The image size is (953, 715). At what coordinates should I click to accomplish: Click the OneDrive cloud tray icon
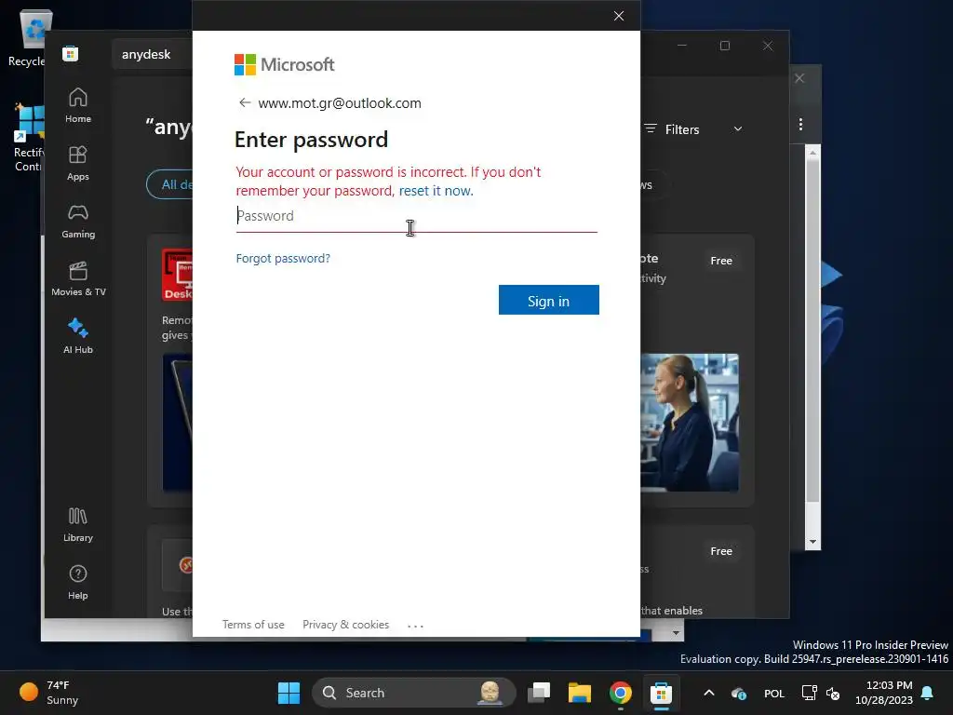[738, 693]
